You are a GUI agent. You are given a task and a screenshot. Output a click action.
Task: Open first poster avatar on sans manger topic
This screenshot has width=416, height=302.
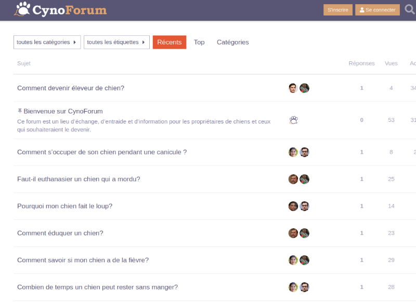pos(293,287)
